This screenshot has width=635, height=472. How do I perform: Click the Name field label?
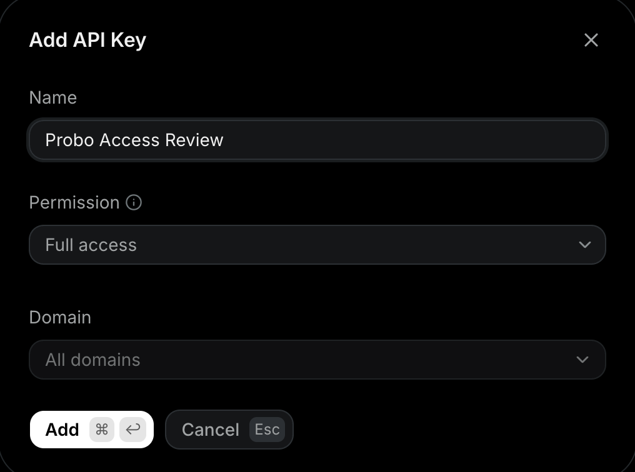click(x=53, y=97)
